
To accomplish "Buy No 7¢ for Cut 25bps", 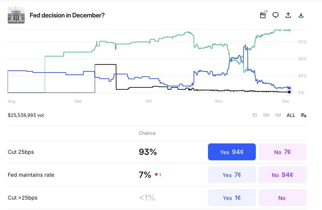I will 283,152.
